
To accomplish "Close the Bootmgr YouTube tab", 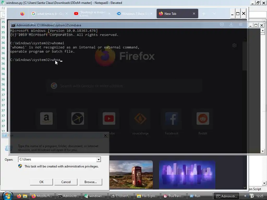I will tap(109, 14).
